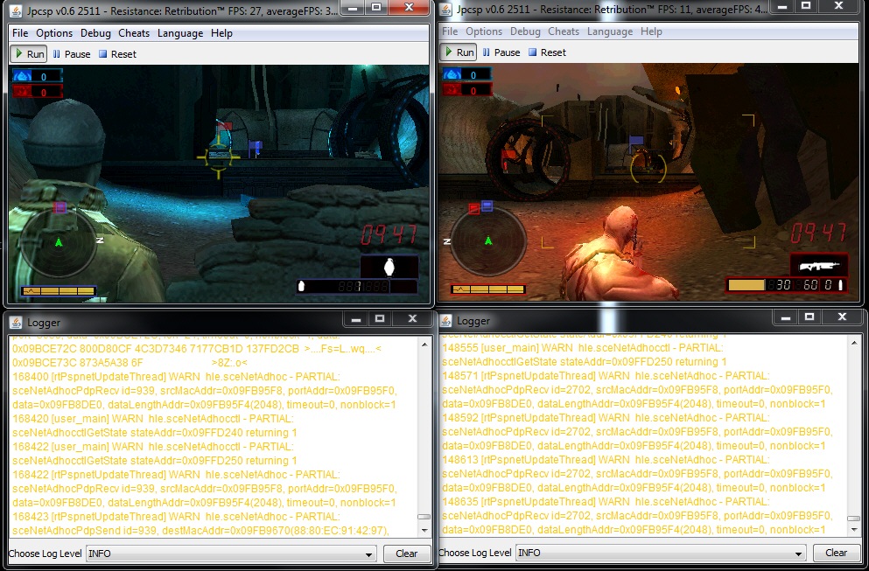
Task: Open Debug menu in left Jpcsp window
Action: coord(95,33)
